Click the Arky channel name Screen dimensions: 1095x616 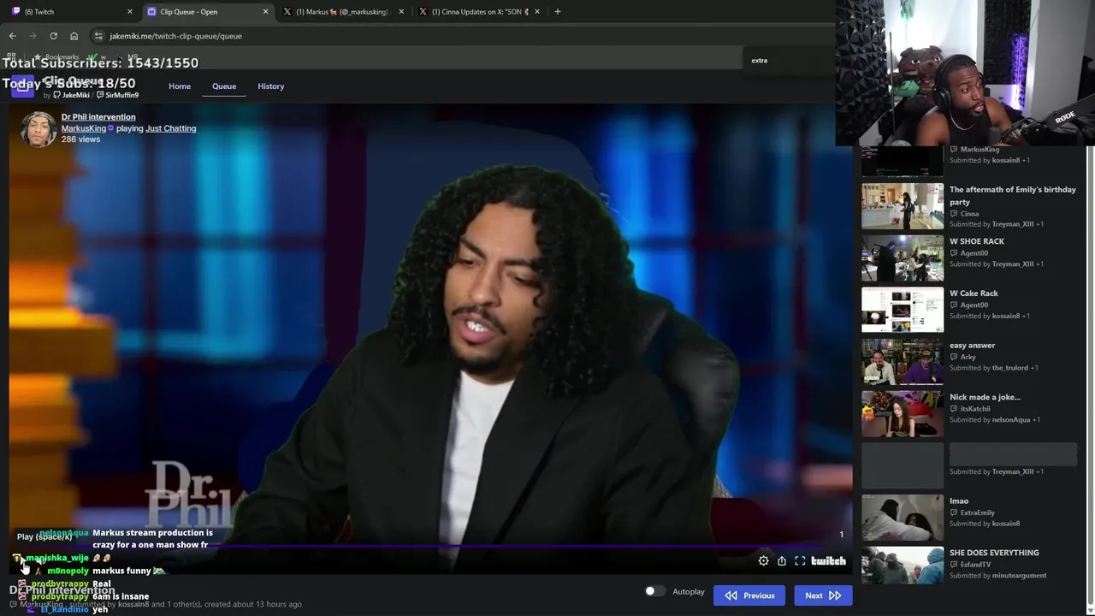[968, 357]
